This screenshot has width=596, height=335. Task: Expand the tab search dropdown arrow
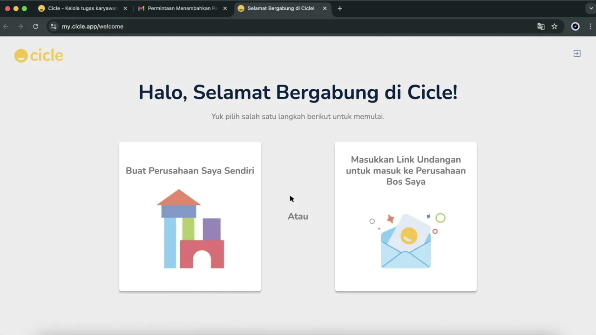click(x=591, y=8)
